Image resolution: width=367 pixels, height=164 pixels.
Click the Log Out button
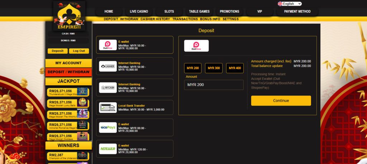tap(79, 51)
